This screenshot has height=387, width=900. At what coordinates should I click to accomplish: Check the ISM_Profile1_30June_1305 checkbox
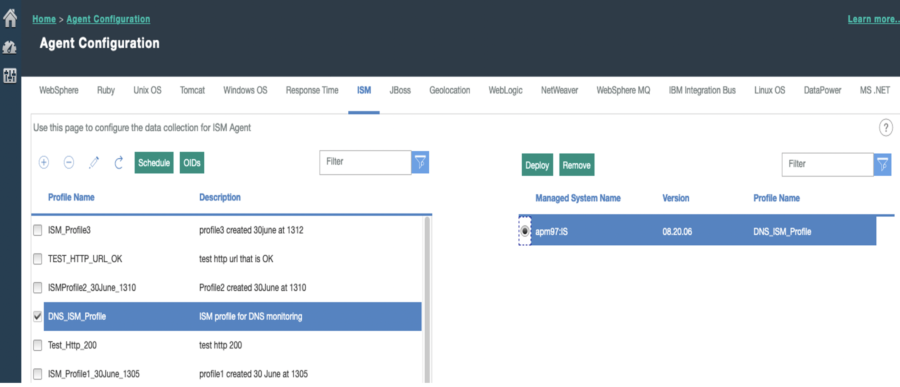pos(38,374)
